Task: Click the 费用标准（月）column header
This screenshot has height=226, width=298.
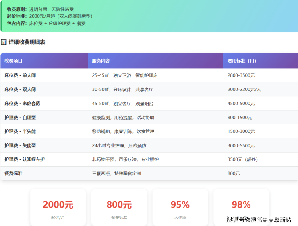Action: tap(242, 61)
